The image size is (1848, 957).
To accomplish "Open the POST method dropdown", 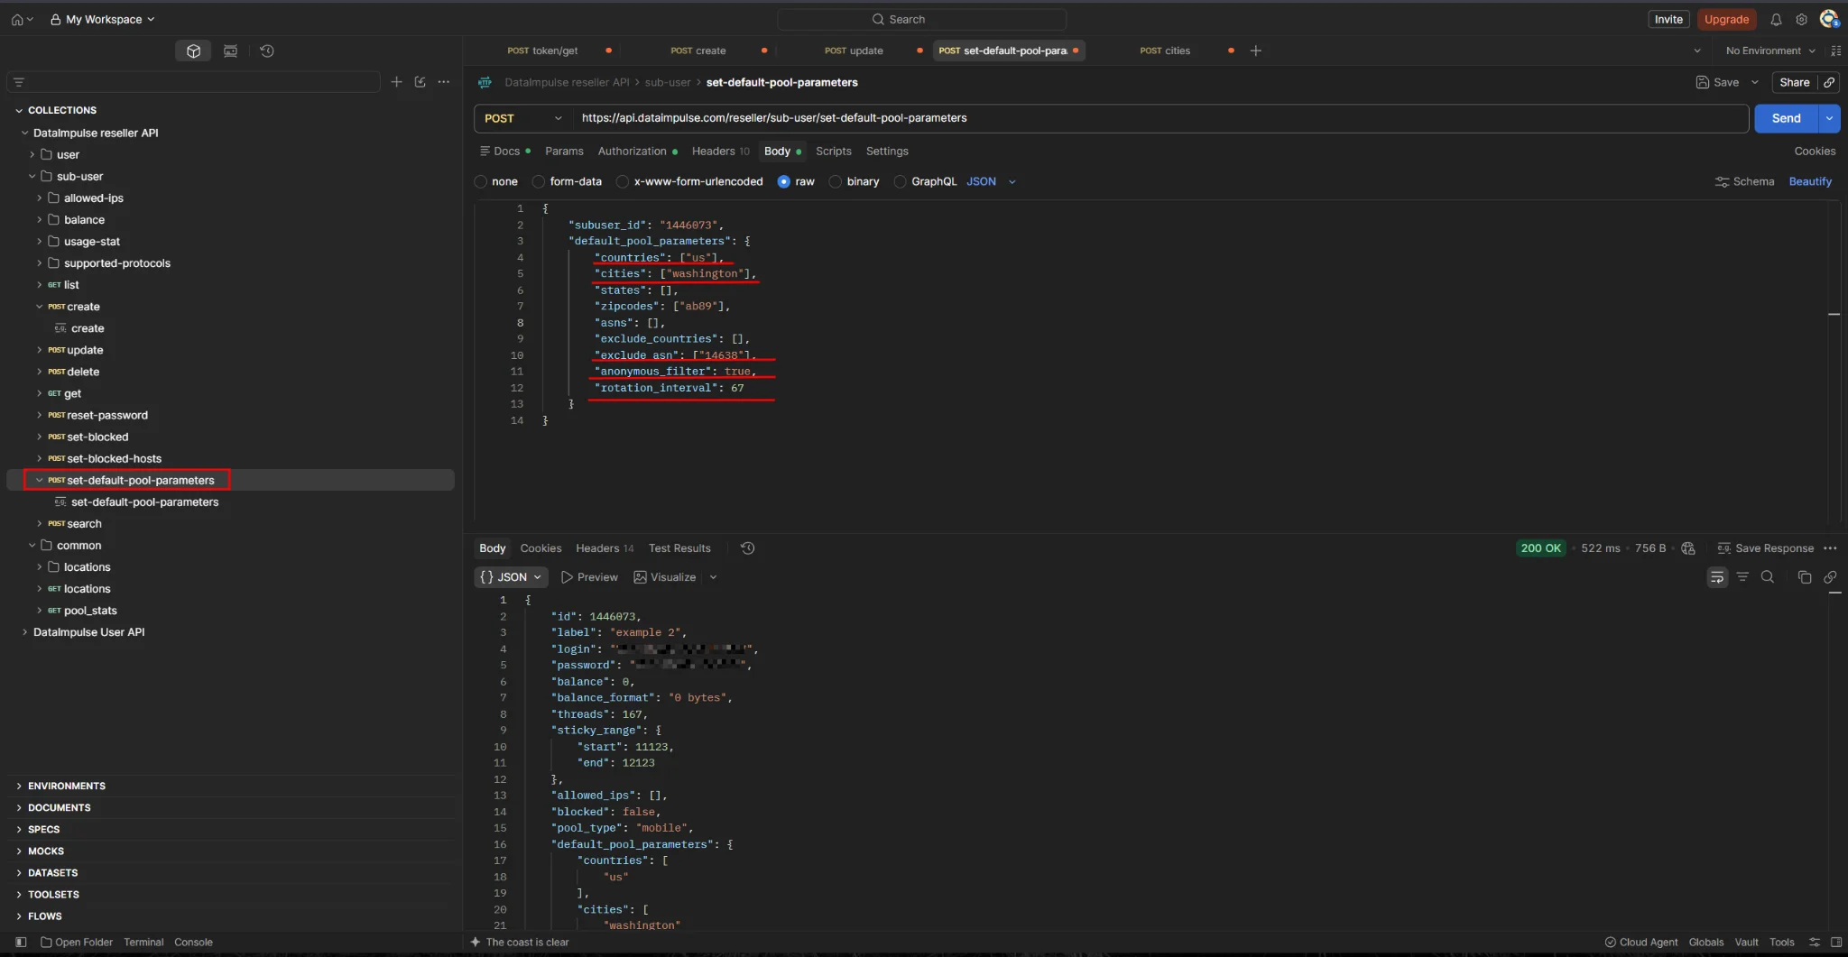I will [523, 118].
